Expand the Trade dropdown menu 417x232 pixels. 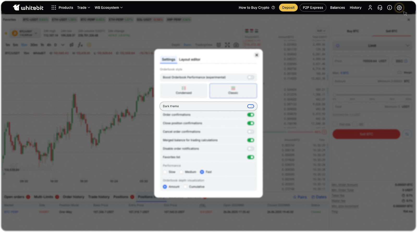tap(83, 8)
